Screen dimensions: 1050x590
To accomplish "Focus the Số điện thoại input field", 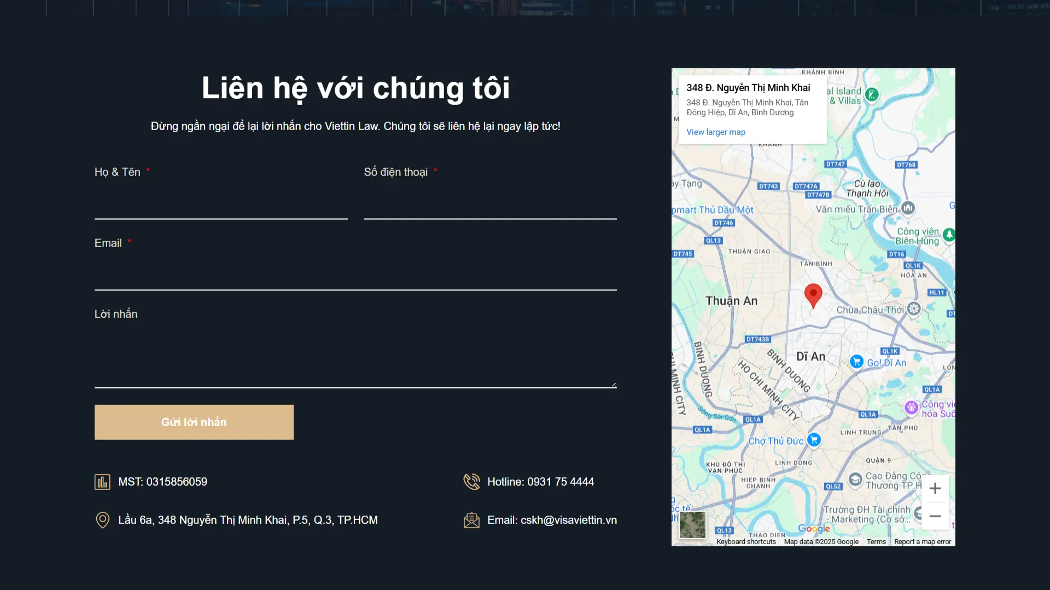I will click(x=490, y=205).
